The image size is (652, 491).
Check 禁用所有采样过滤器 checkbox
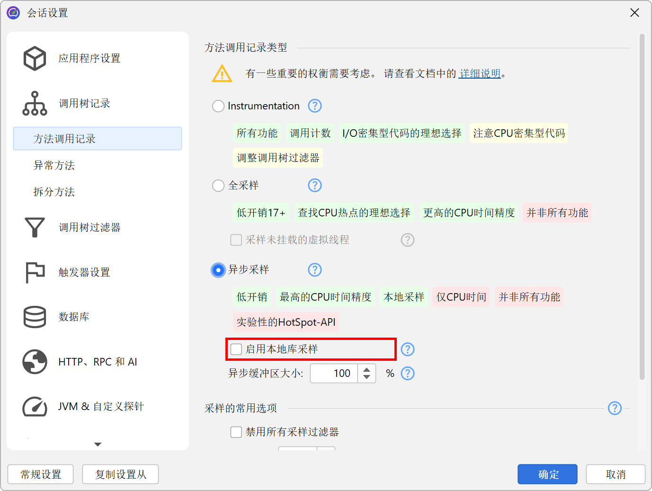236,432
